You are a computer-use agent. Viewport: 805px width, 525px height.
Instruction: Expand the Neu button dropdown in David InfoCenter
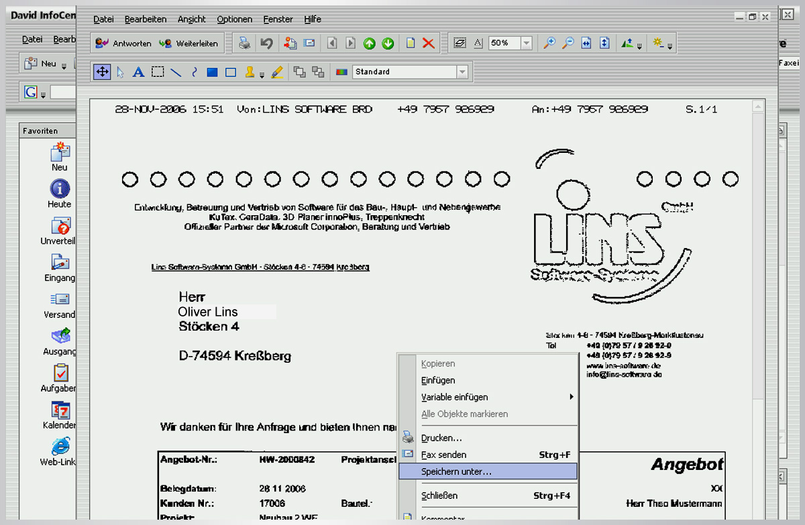[x=64, y=65]
